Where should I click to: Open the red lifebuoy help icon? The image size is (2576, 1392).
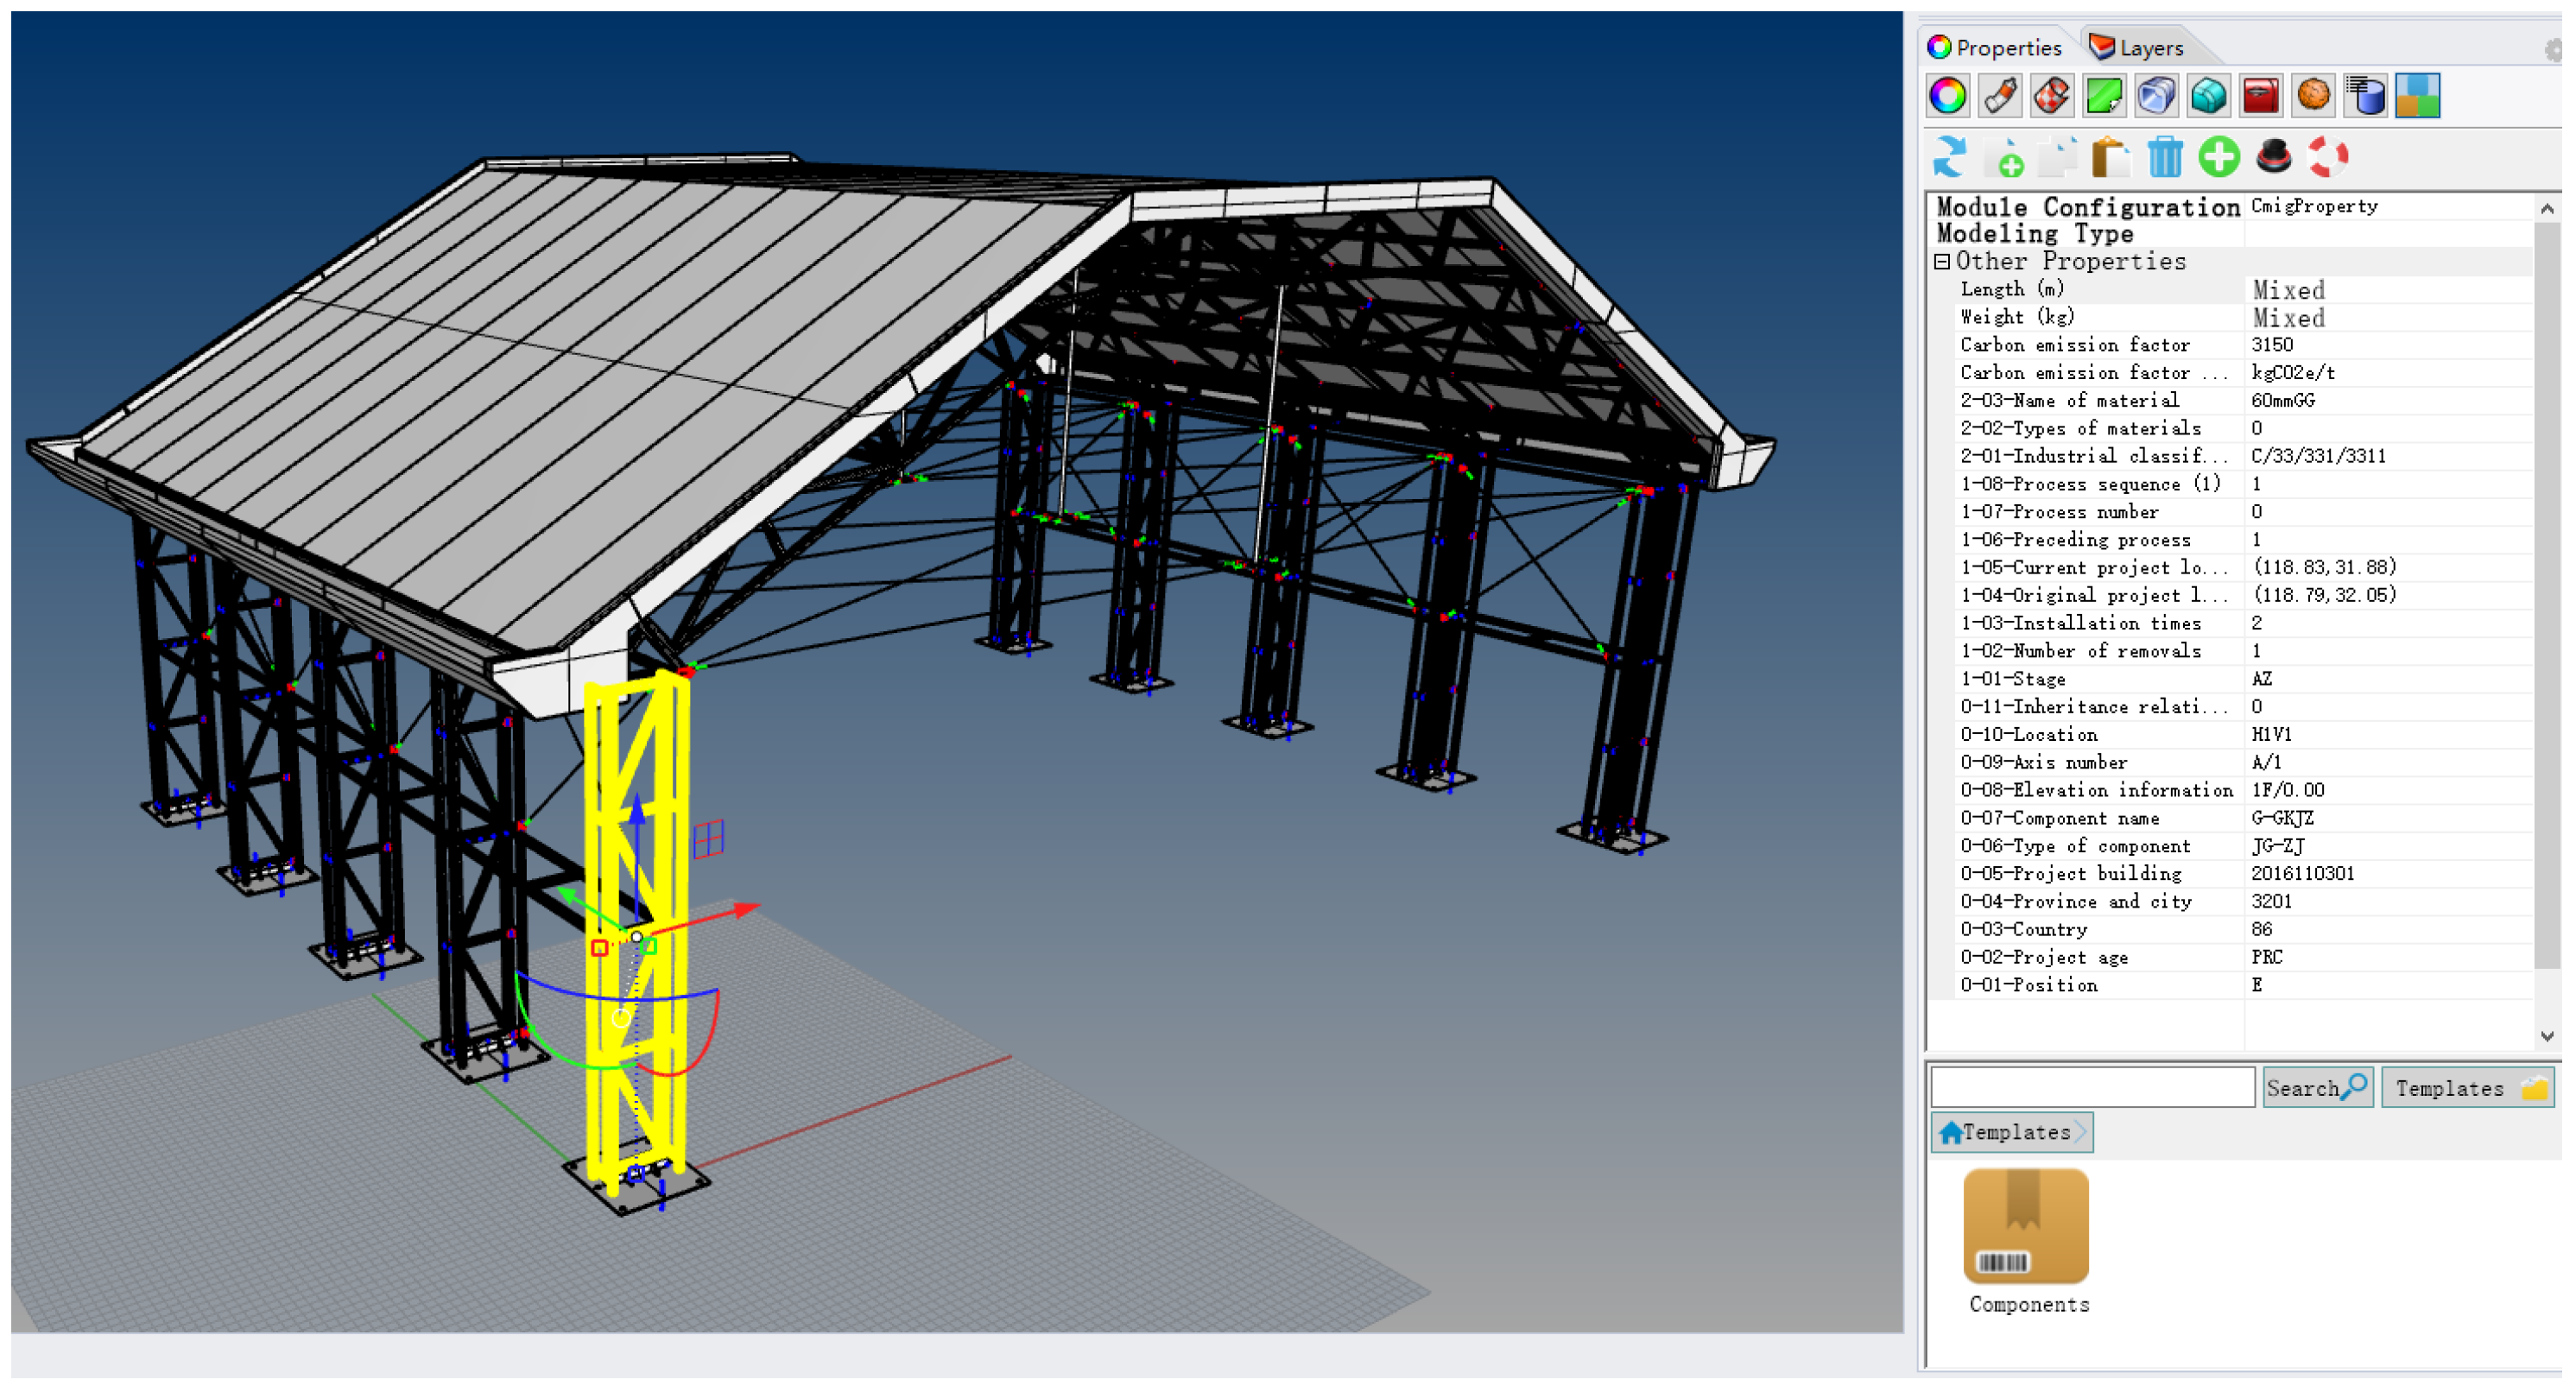coord(2327,158)
